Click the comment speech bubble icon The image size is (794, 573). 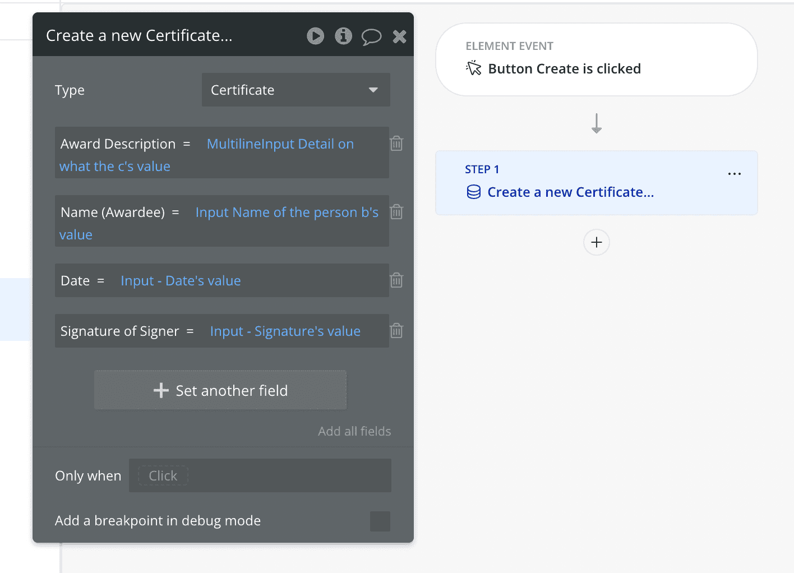pos(371,37)
